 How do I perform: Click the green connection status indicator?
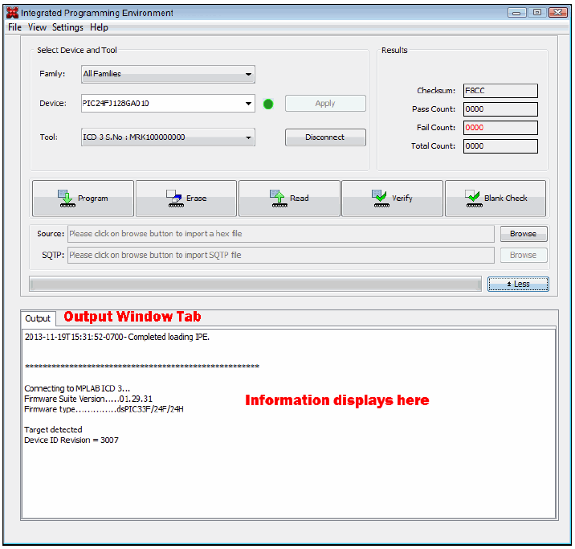(x=268, y=104)
